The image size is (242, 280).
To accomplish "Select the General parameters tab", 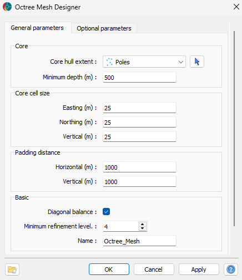I will (x=37, y=28).
